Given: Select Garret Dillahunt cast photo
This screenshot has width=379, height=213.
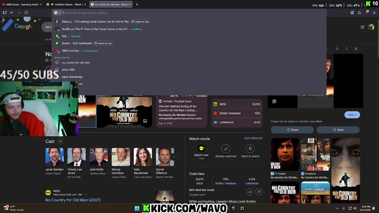Looking at the screenshot, I should click(165, 157).
